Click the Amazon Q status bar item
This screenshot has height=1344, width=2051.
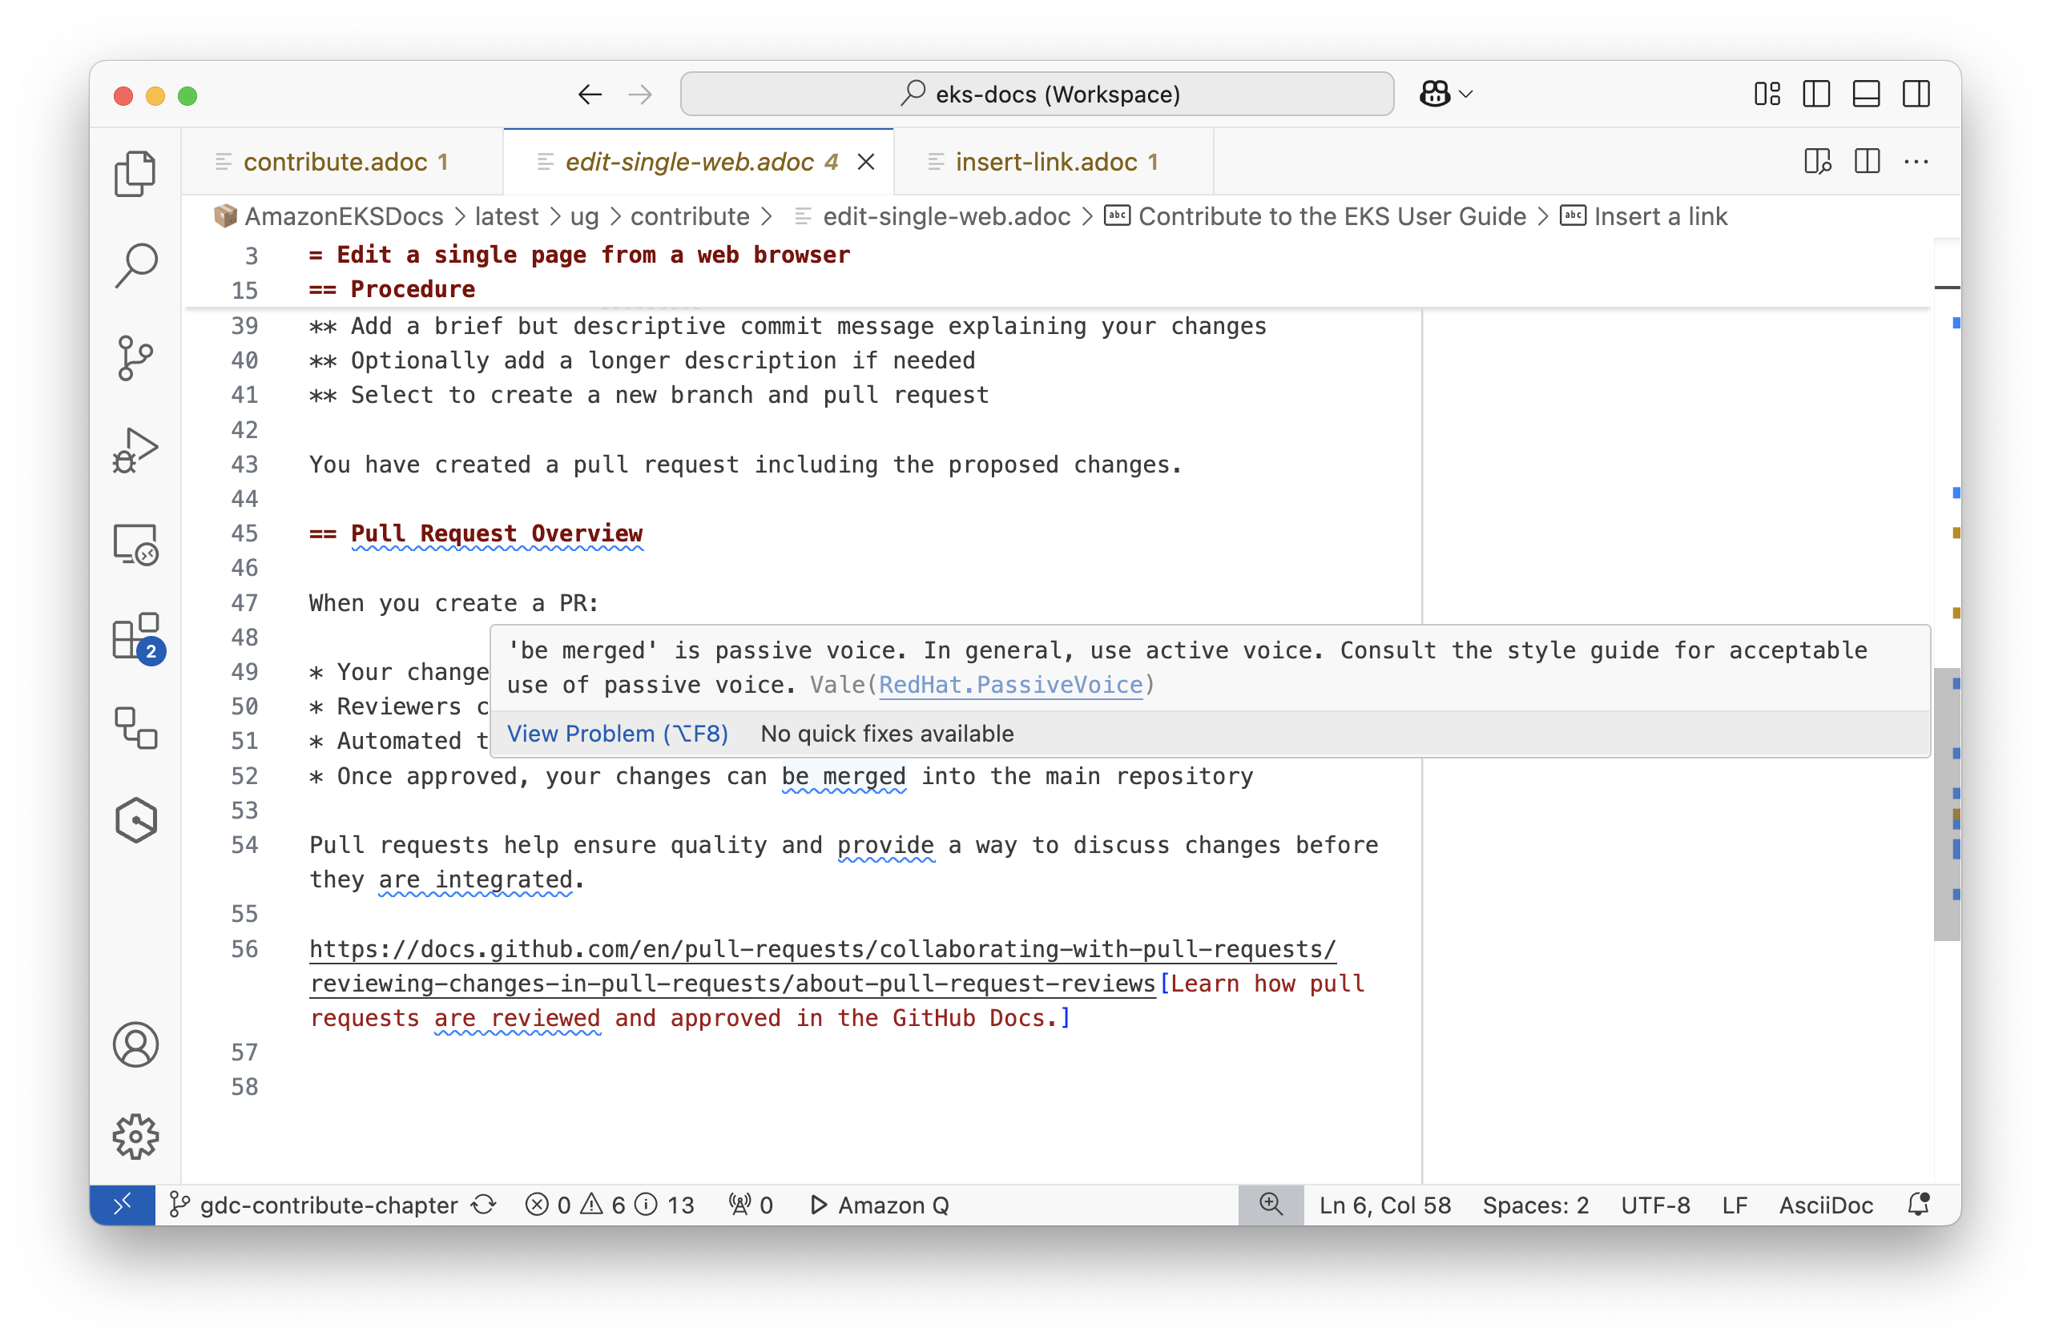(879, 1205)
